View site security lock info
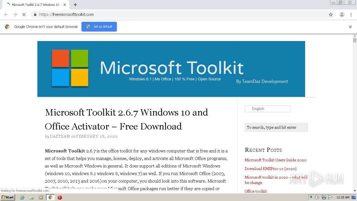The width and height of the screenshot is (357, 201). [x=35, y=15]
